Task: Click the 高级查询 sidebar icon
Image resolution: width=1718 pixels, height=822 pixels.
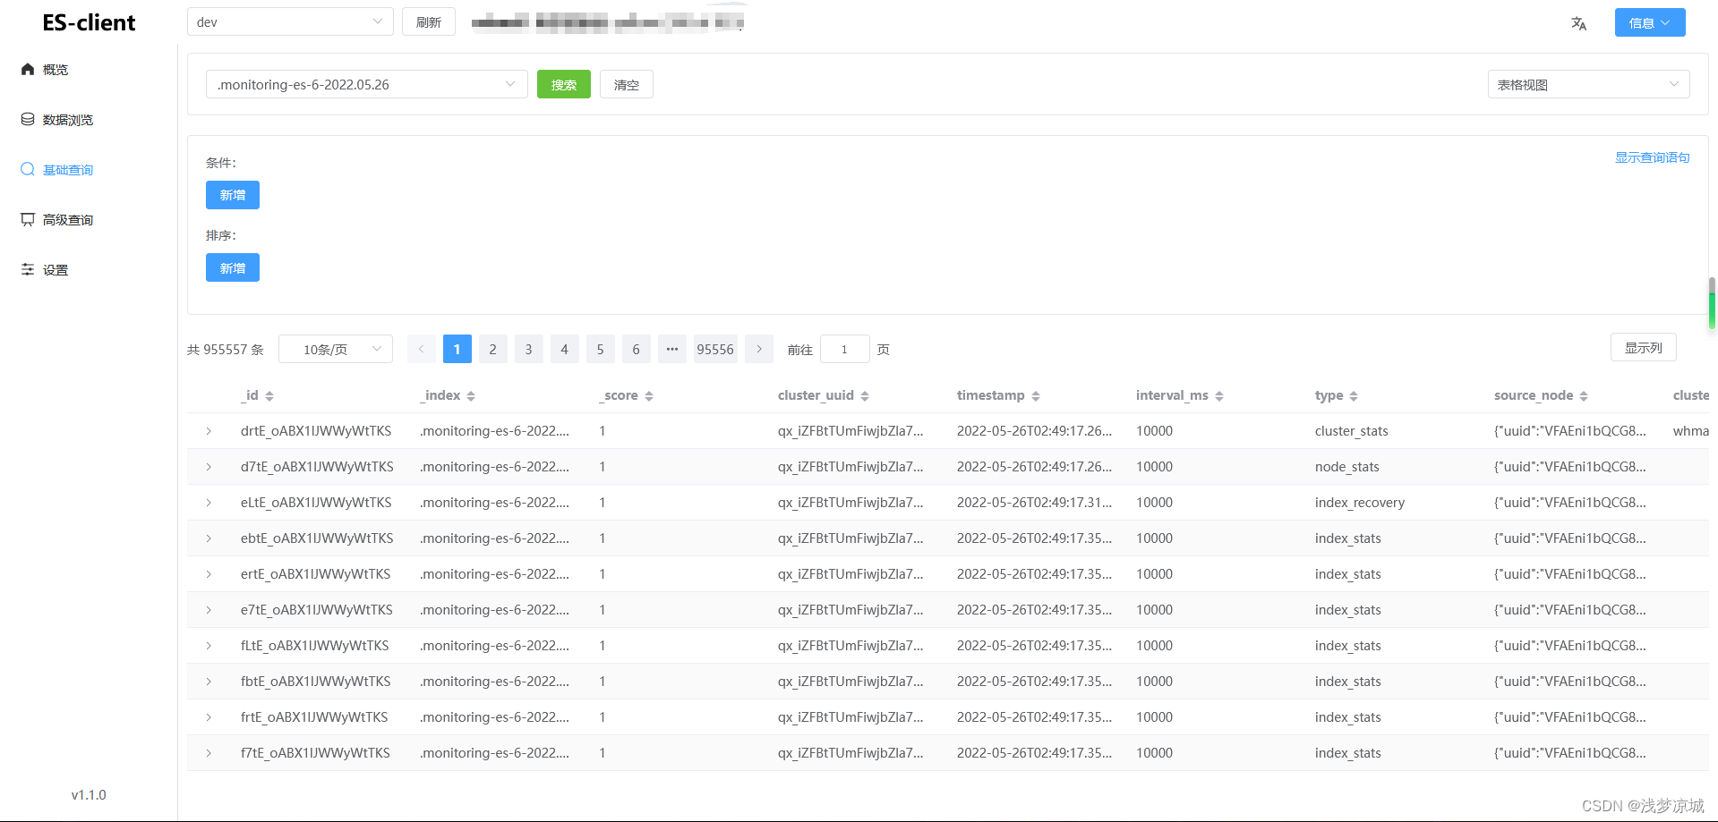Action: pyautogui.click(x=27, y=219)
